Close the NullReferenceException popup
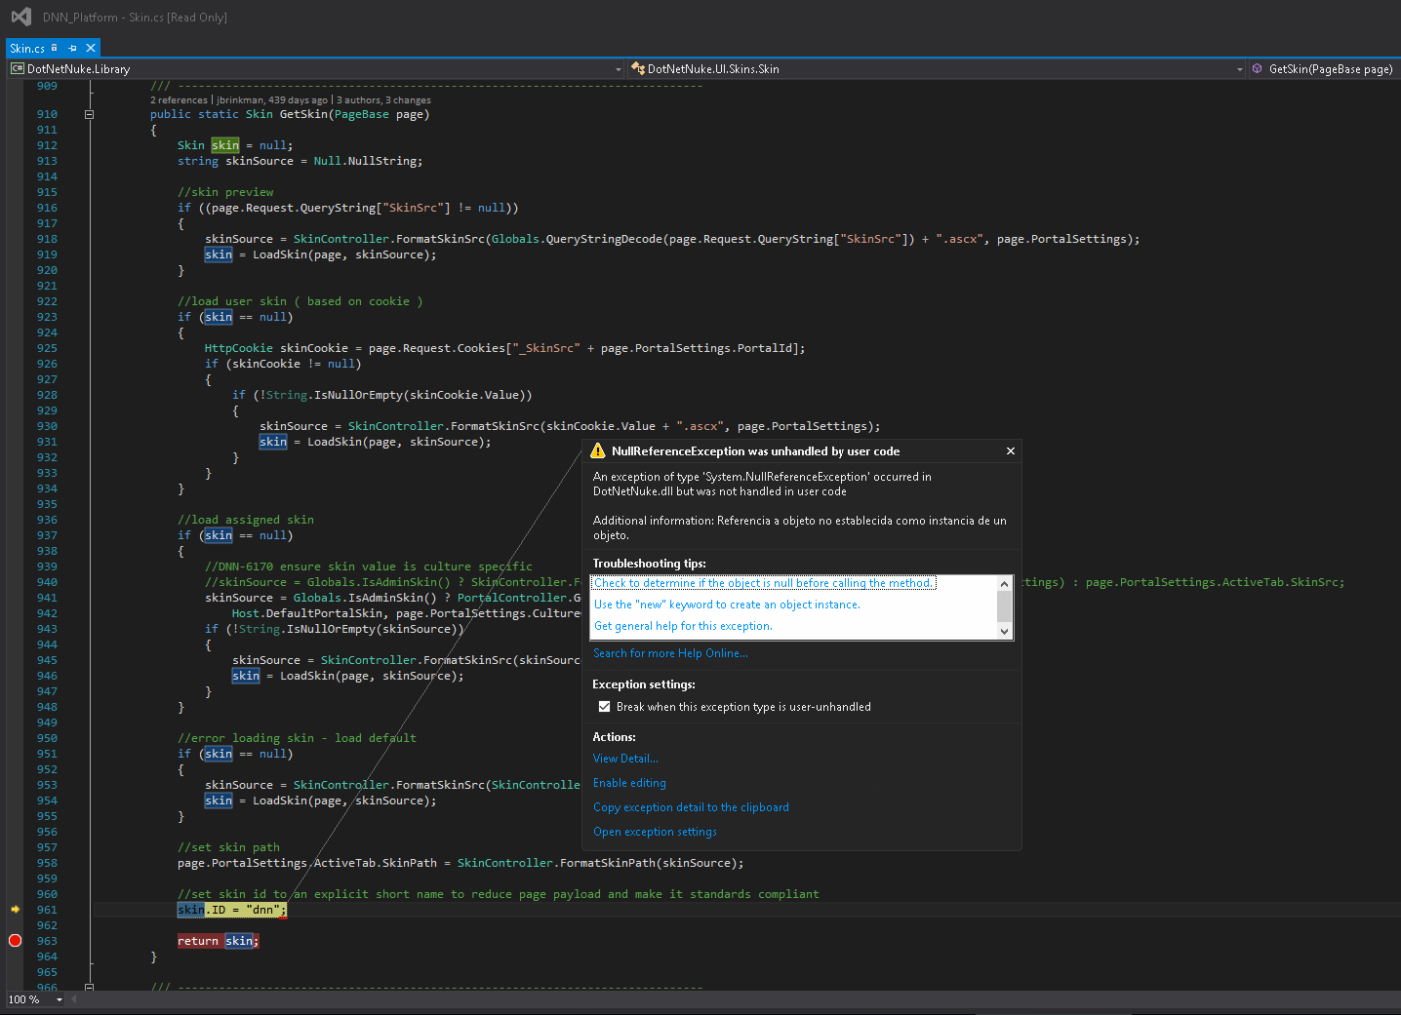The height and width of the screenshot is (1015, 1401). click(x=1011, y=450)
